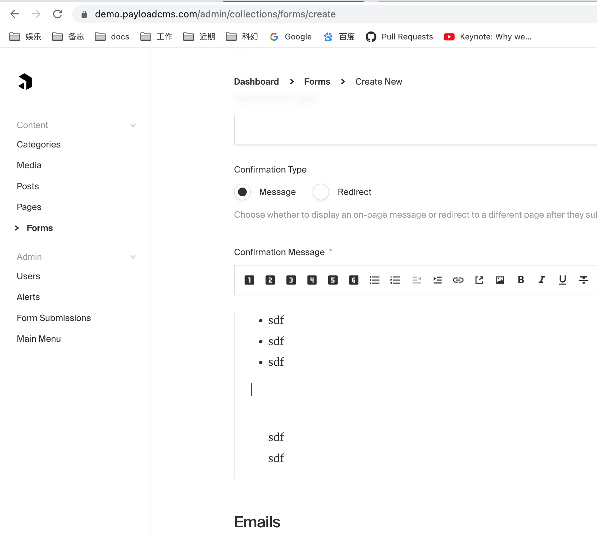Select the Message confirmation type
This screenshot has width=597, height=537.
(x=242, y=192)
